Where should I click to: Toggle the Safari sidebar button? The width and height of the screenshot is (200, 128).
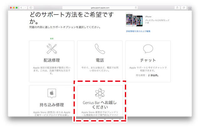click(31, 8)
